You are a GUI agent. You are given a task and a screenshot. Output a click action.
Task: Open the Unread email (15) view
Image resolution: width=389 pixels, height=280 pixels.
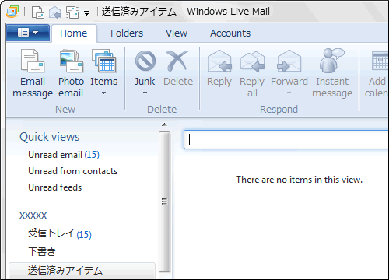[x=64, y=155]
